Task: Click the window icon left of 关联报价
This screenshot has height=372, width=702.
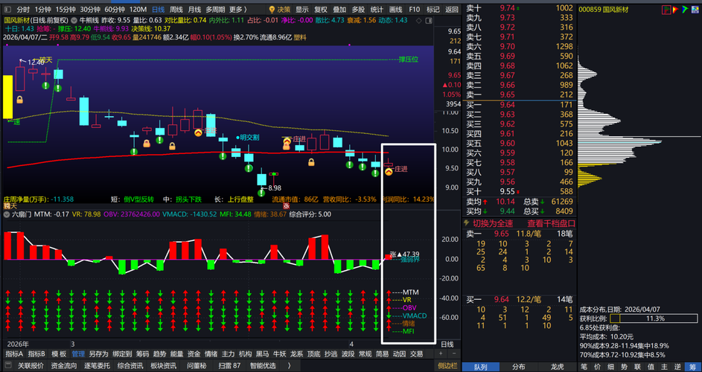Action: [x=10, y=366]
